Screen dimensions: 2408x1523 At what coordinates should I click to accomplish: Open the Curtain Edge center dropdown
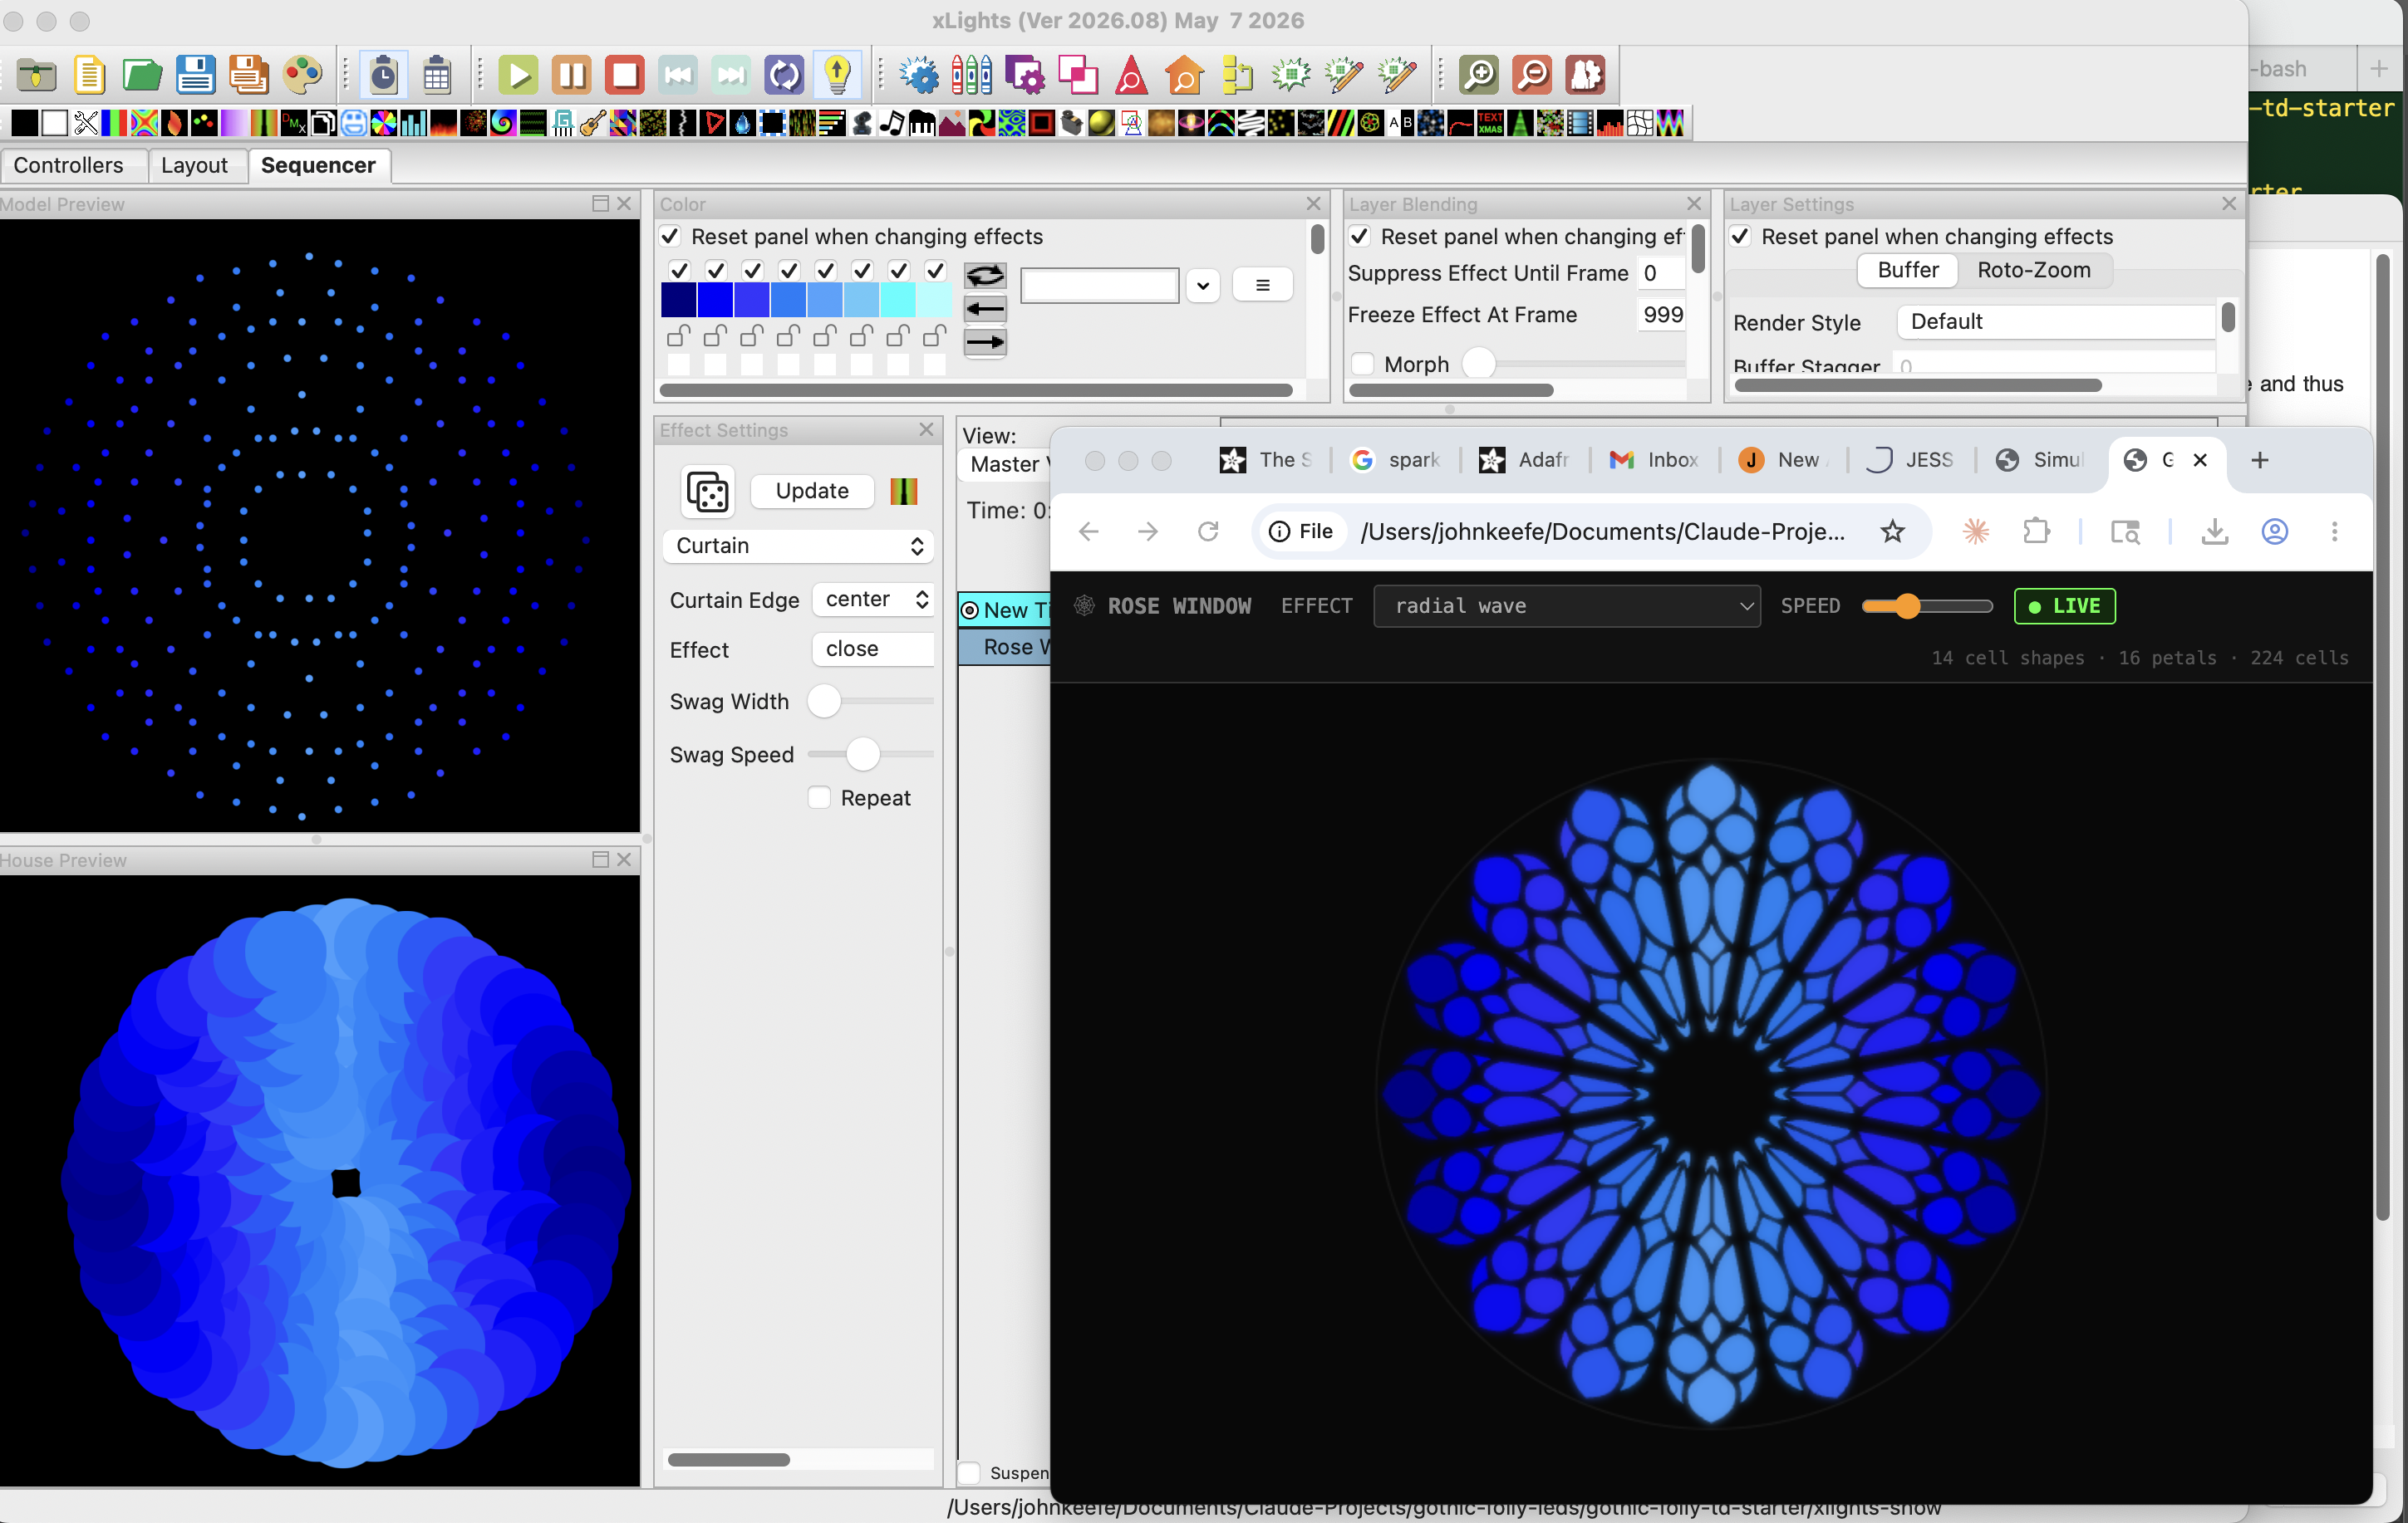874,600
